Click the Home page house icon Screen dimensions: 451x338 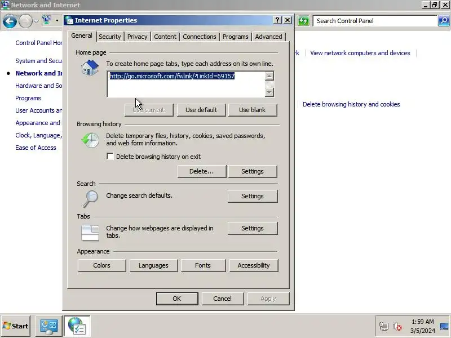90,68
